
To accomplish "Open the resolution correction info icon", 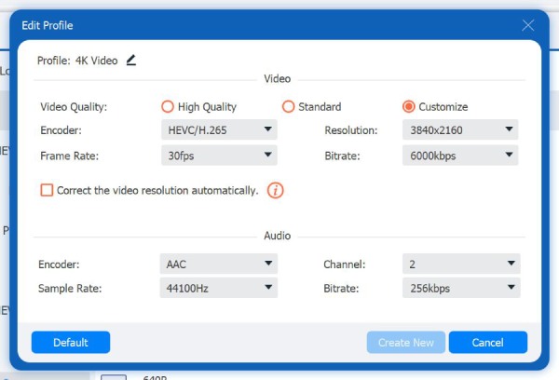I will pyautogui.click(x=275, y=190).
